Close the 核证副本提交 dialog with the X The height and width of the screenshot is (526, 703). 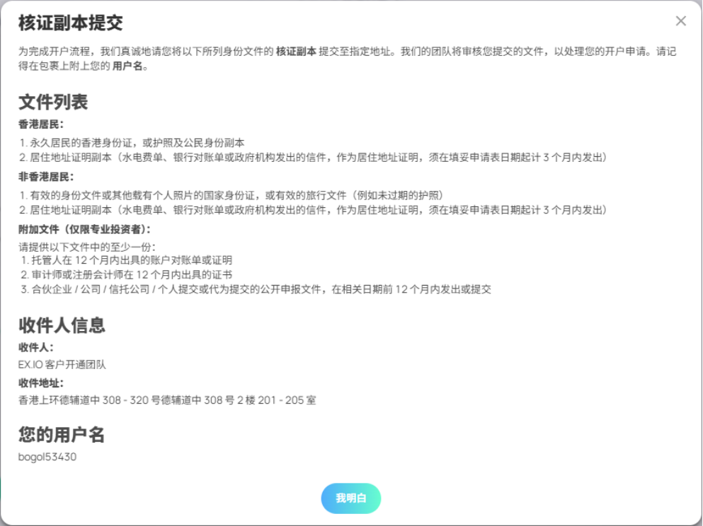click(x=680, y=21)
